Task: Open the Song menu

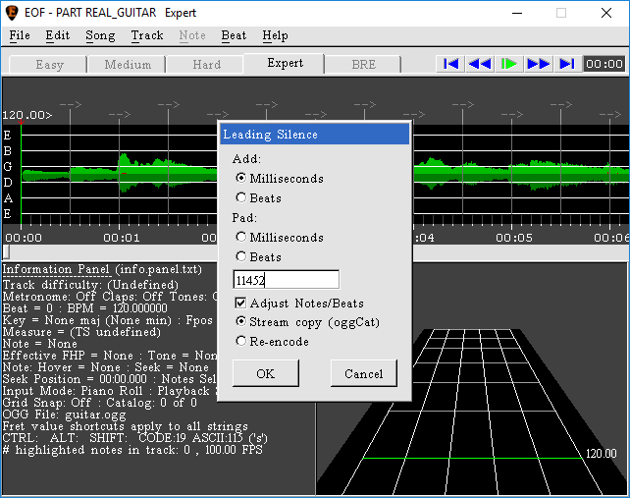Action: click(x=100, y=35)
